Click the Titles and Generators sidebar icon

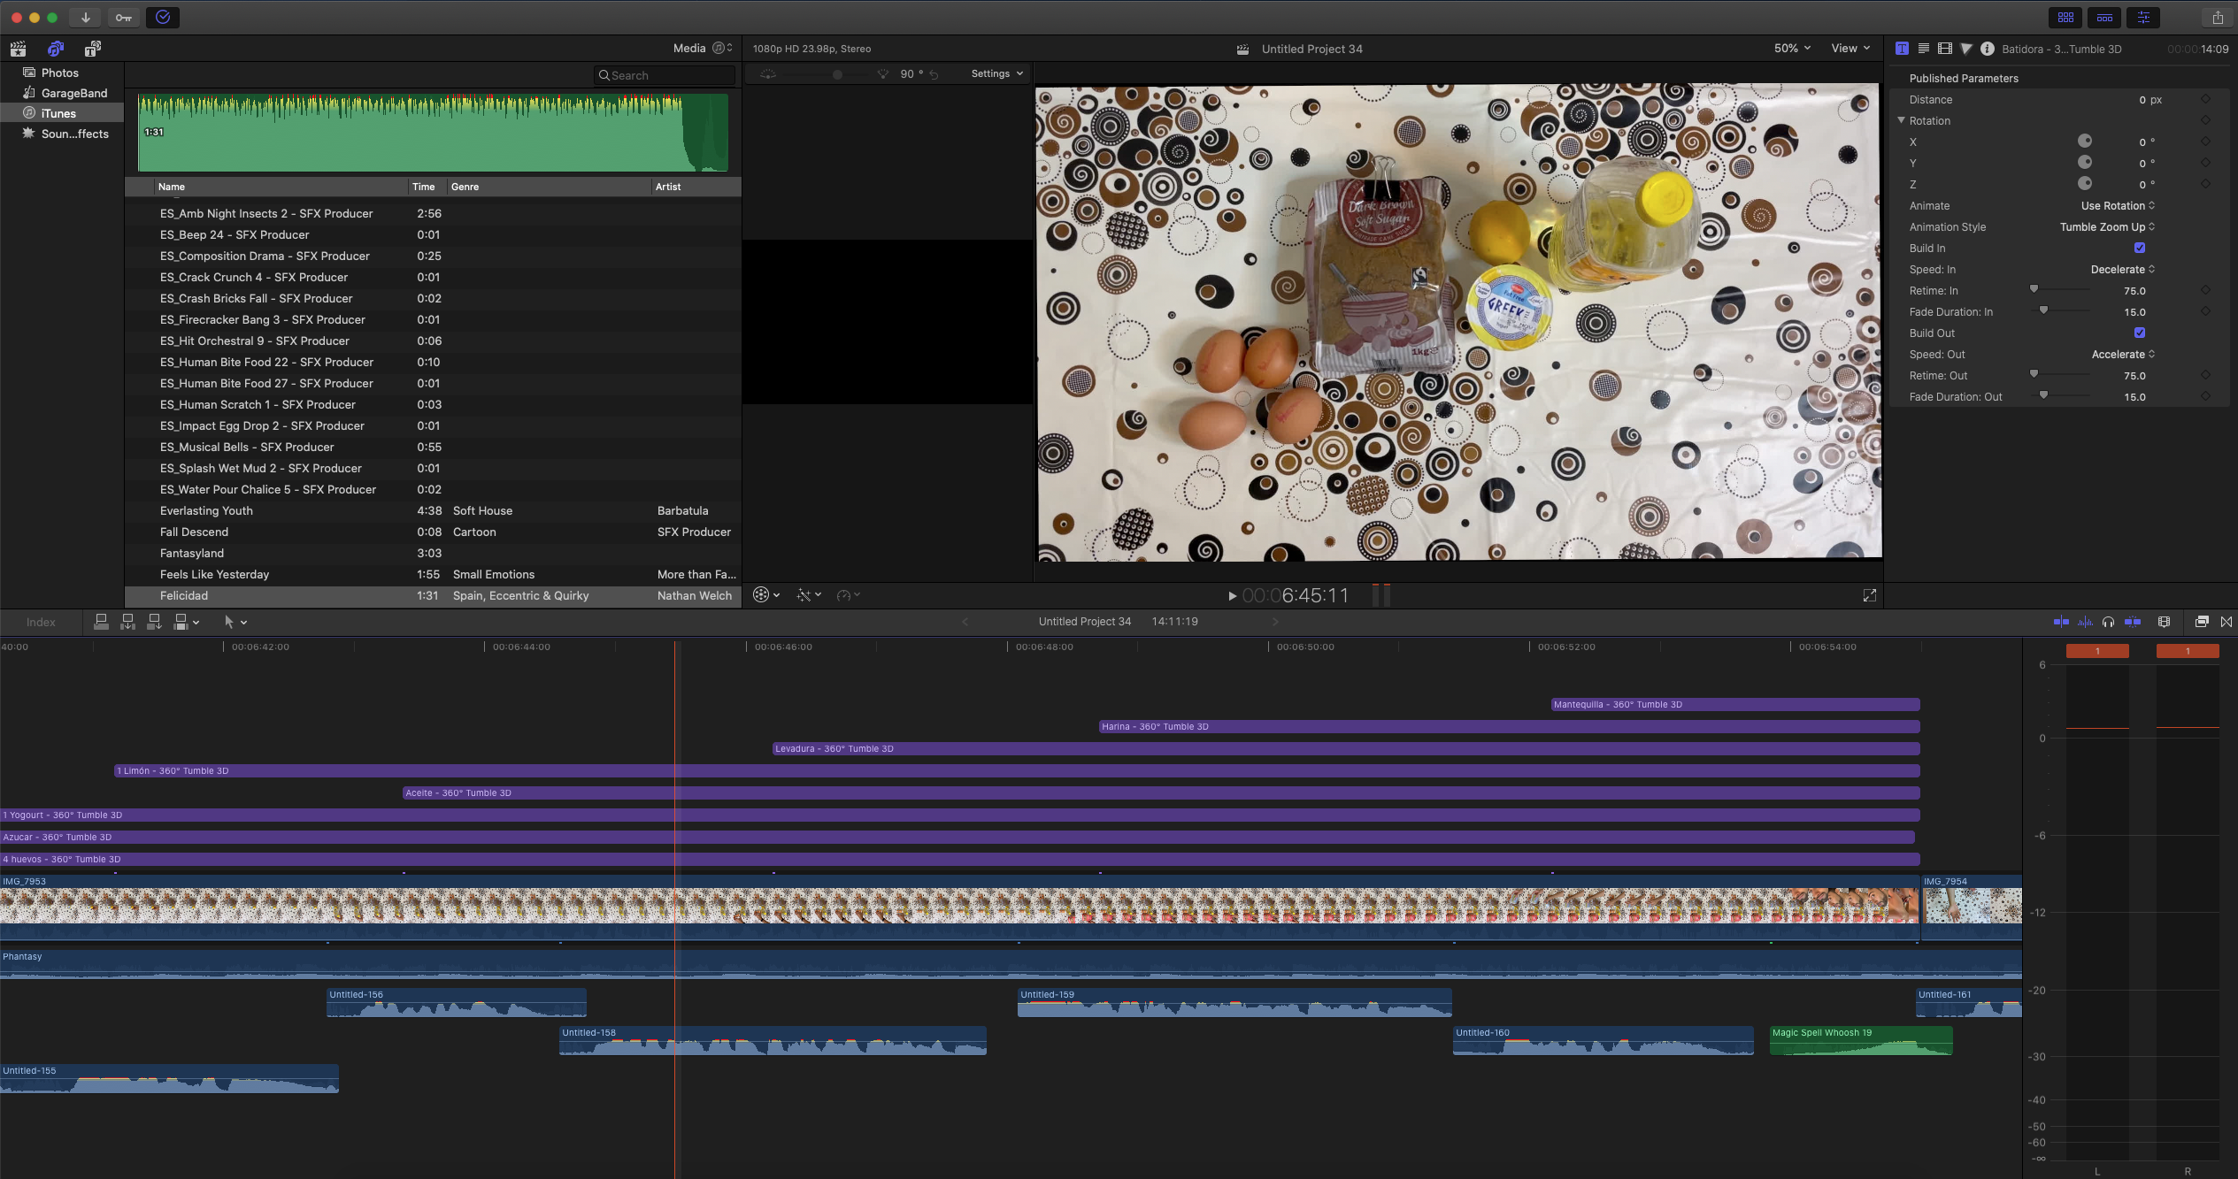[92, 49]
